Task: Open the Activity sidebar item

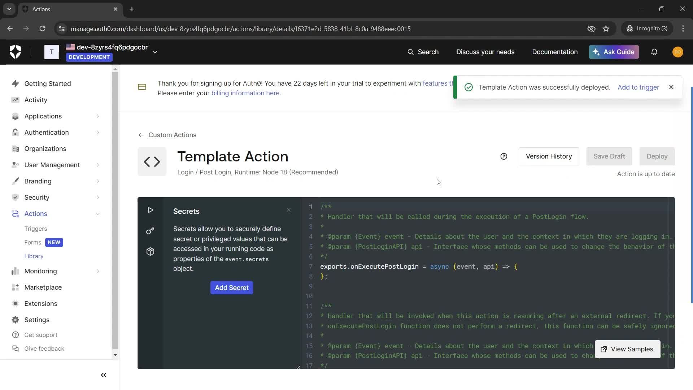Action: pos(36,100)
